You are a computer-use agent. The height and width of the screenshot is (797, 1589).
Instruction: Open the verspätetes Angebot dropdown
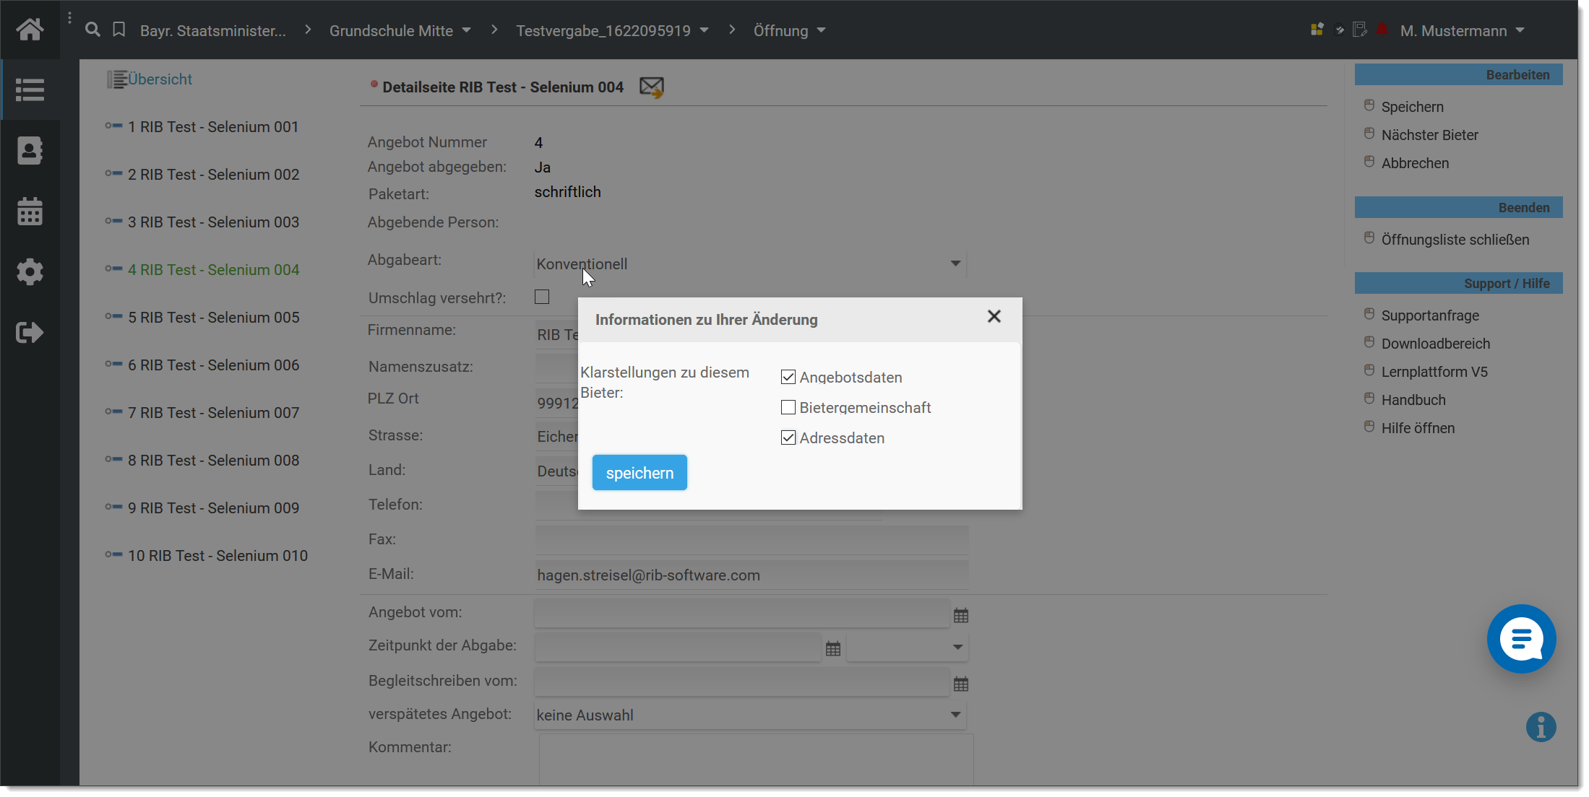point(750,715)
